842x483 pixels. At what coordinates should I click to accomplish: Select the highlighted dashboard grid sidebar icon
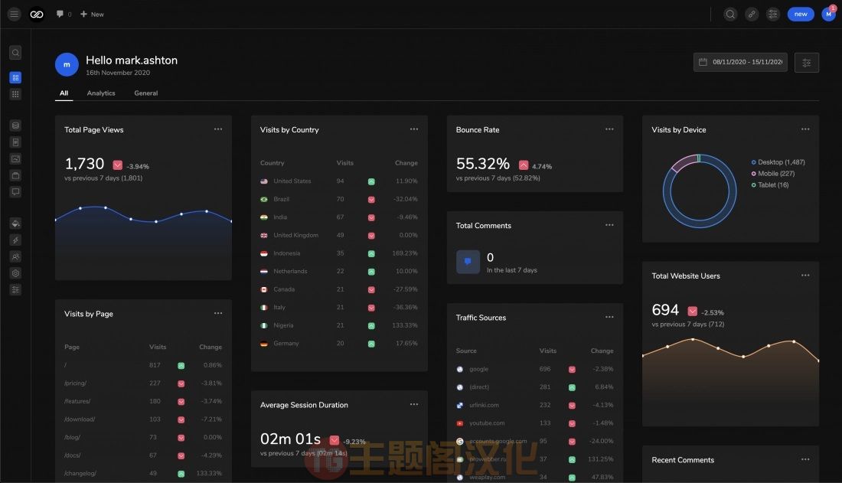15,78
